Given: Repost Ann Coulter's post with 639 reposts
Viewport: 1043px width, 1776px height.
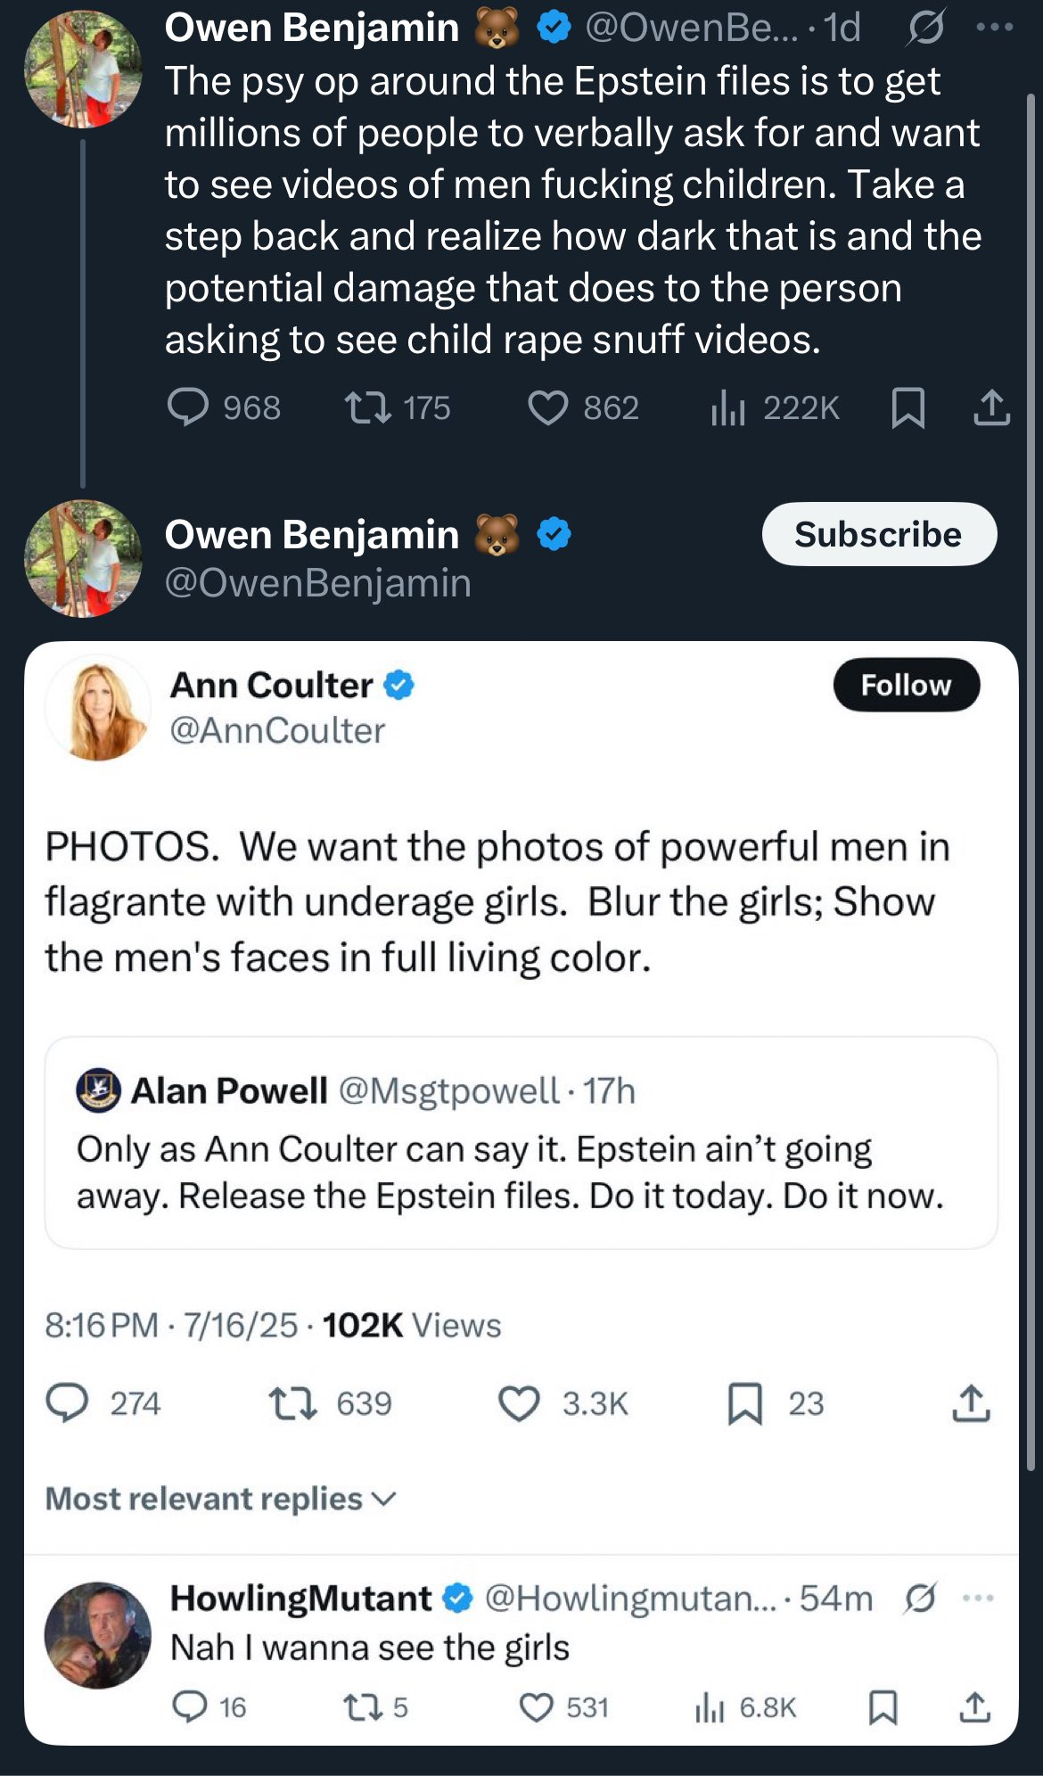Looking at the screenshot, I should tap(330, 1403).
